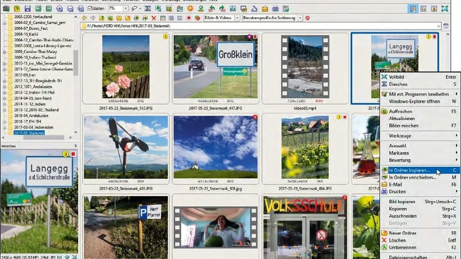Activate the highlighted browser layout view button
461x259 pixels.
coord(413,9)
